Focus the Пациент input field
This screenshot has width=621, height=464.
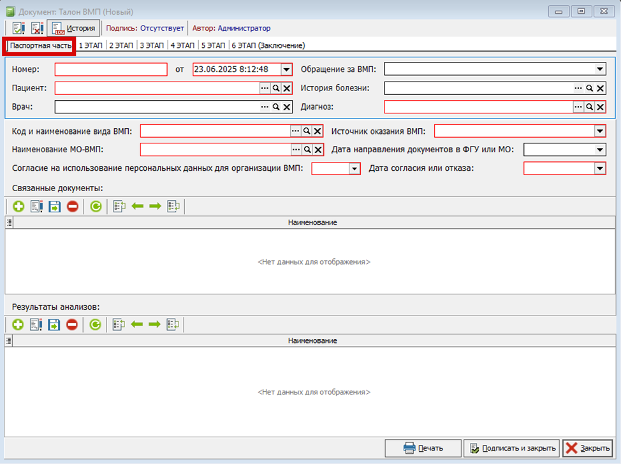157,88
